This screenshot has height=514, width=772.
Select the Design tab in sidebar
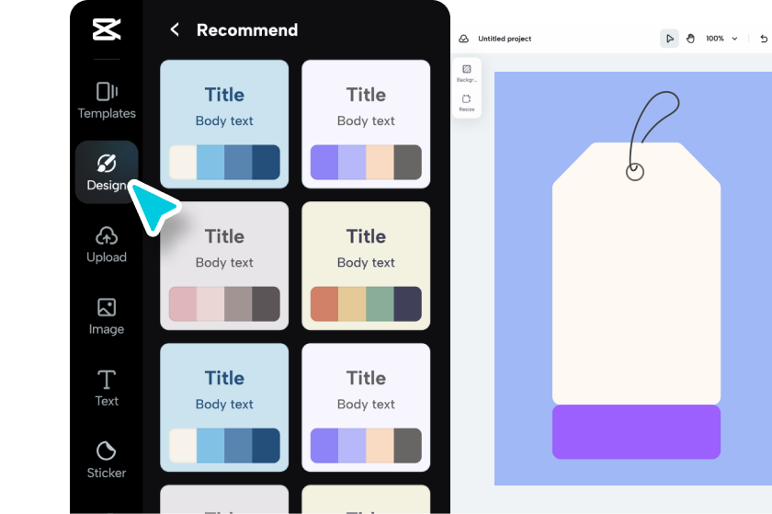click(107, 172)
